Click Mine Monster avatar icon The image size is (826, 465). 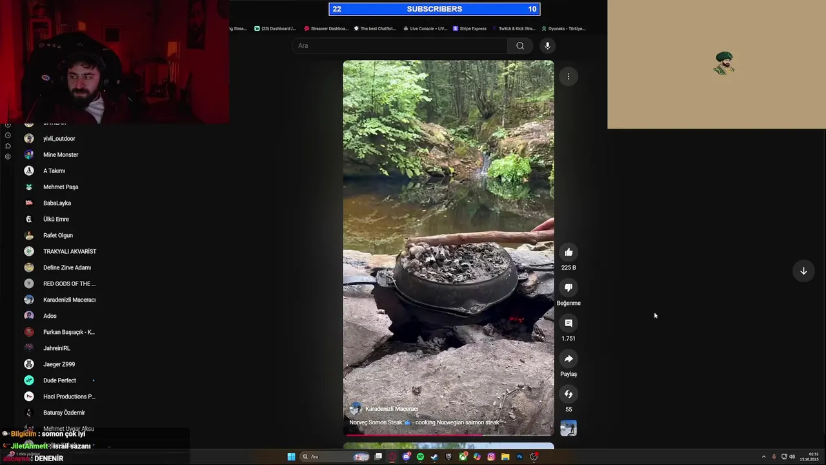(x=29, y=154)
